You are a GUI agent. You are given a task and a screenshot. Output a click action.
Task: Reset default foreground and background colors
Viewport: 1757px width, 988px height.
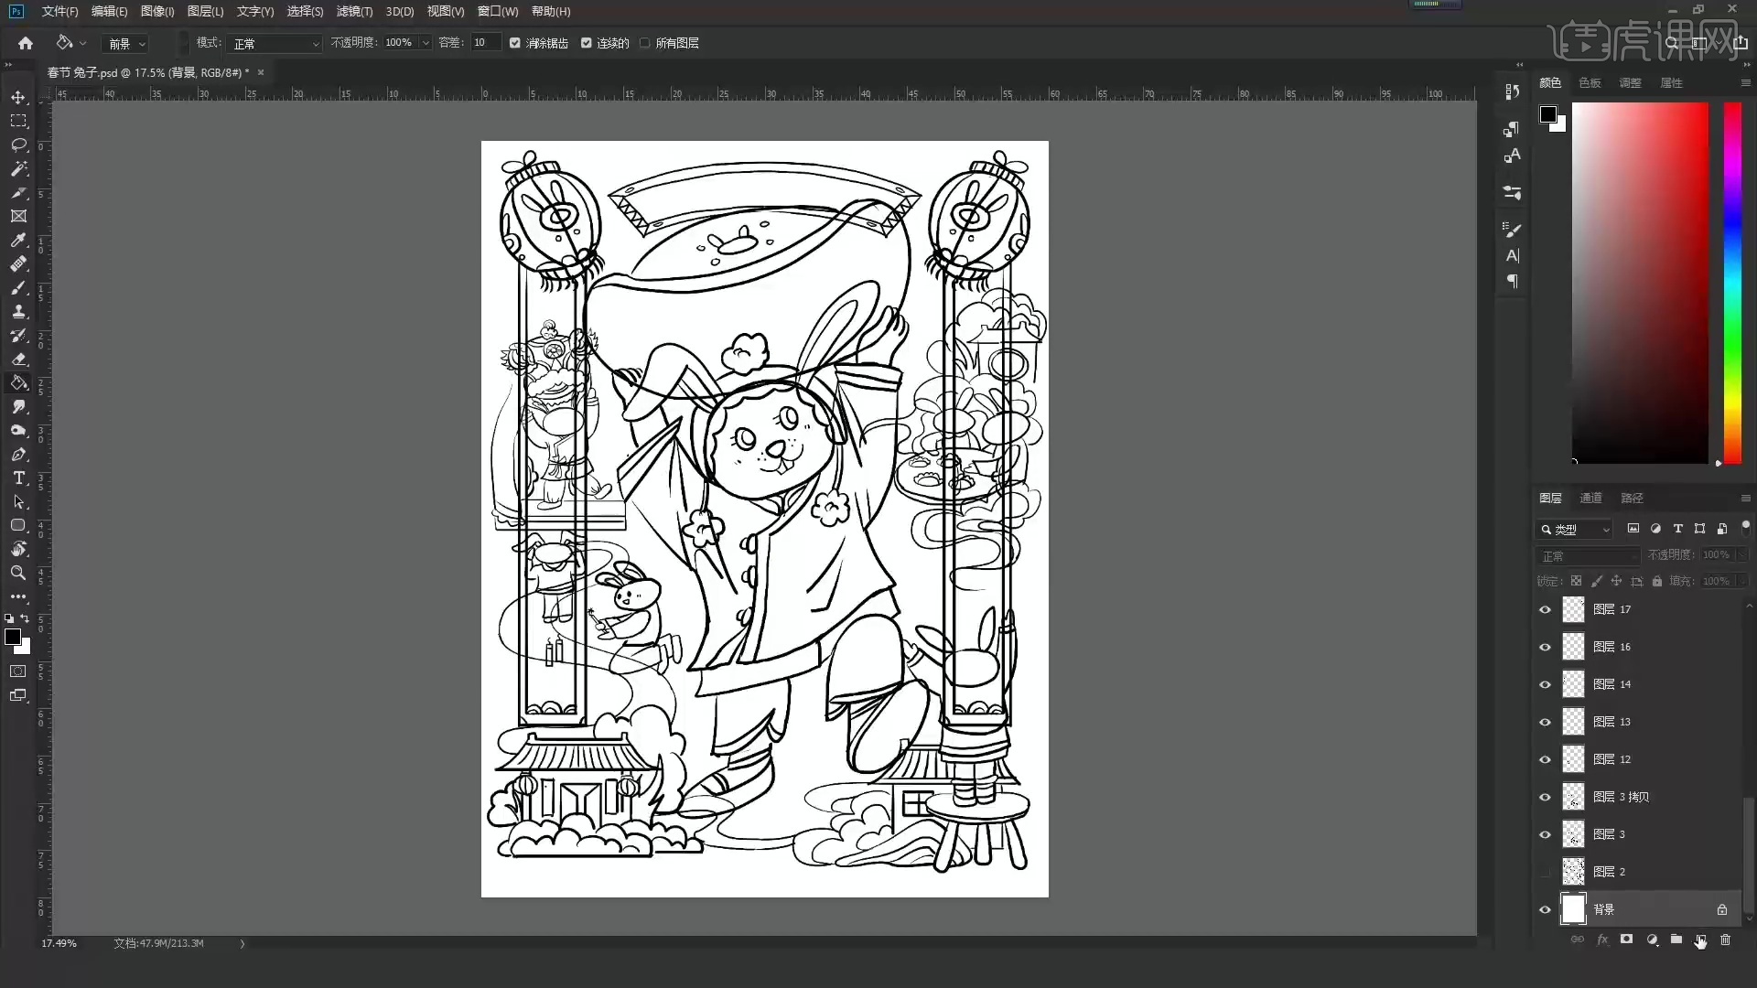(9, 618)
